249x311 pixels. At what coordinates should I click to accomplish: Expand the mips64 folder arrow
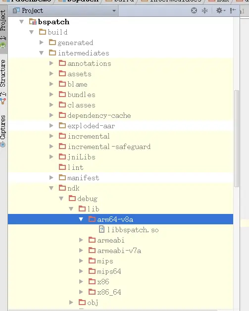(x=81, y=271)
